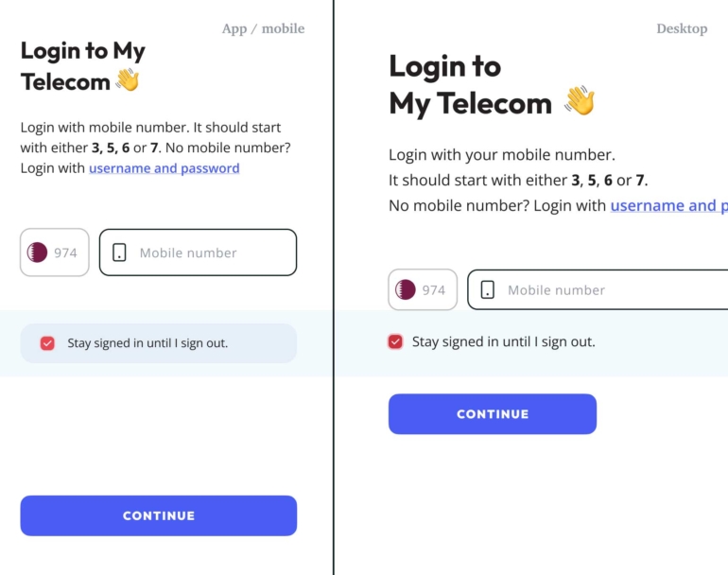The image size is (728, 575).
Task: Select the 'Desktop' label
Action: (x=682, y=28)
